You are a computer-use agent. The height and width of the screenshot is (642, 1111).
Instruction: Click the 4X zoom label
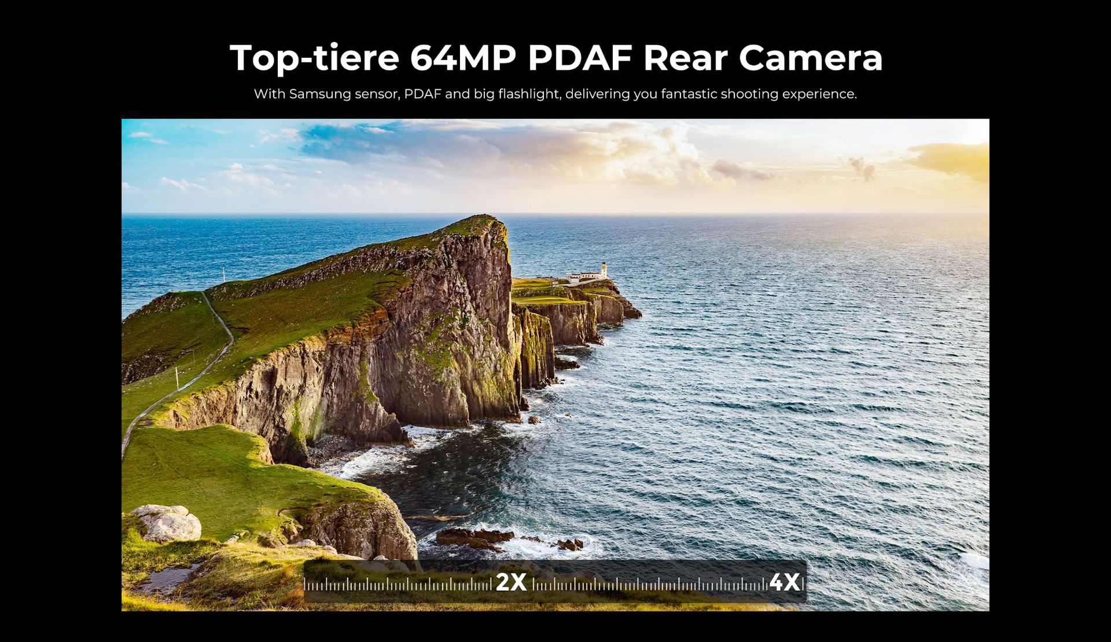[785, 582]
